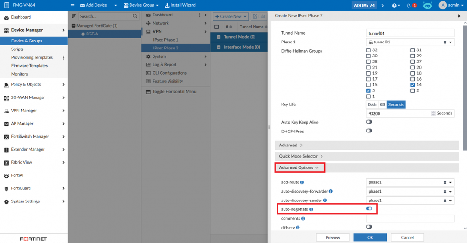
Task: Open the CLI console icon
Action: 384,5
